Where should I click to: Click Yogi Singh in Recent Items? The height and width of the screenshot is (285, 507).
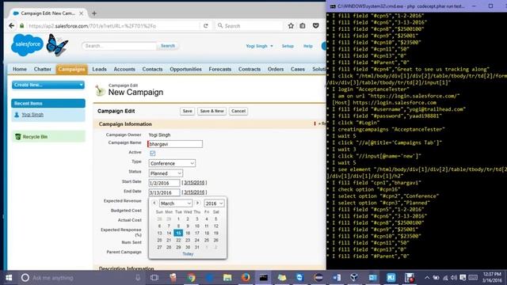32,115
